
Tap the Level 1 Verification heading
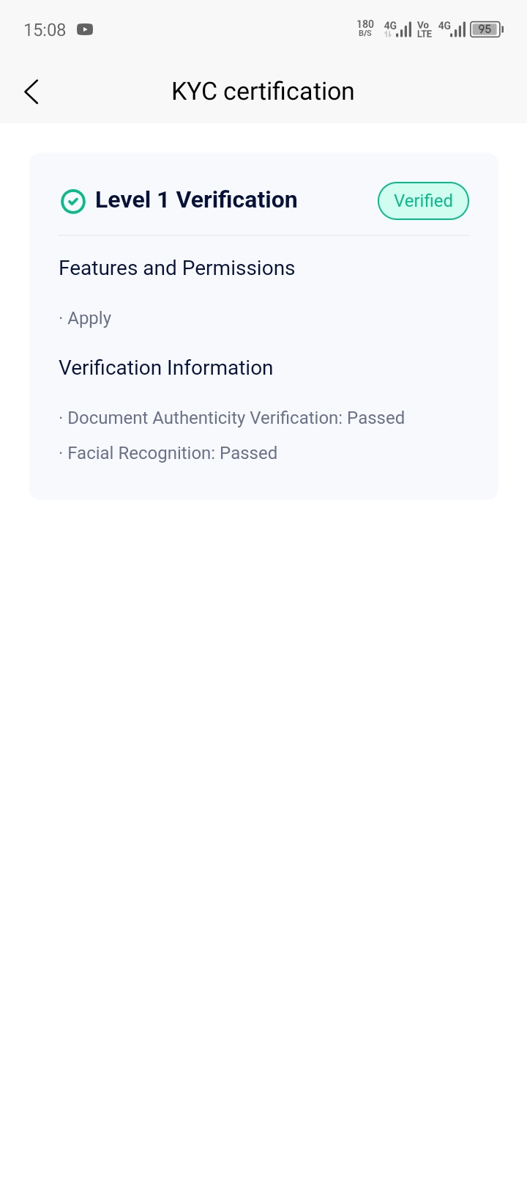[x=196, y=200]
